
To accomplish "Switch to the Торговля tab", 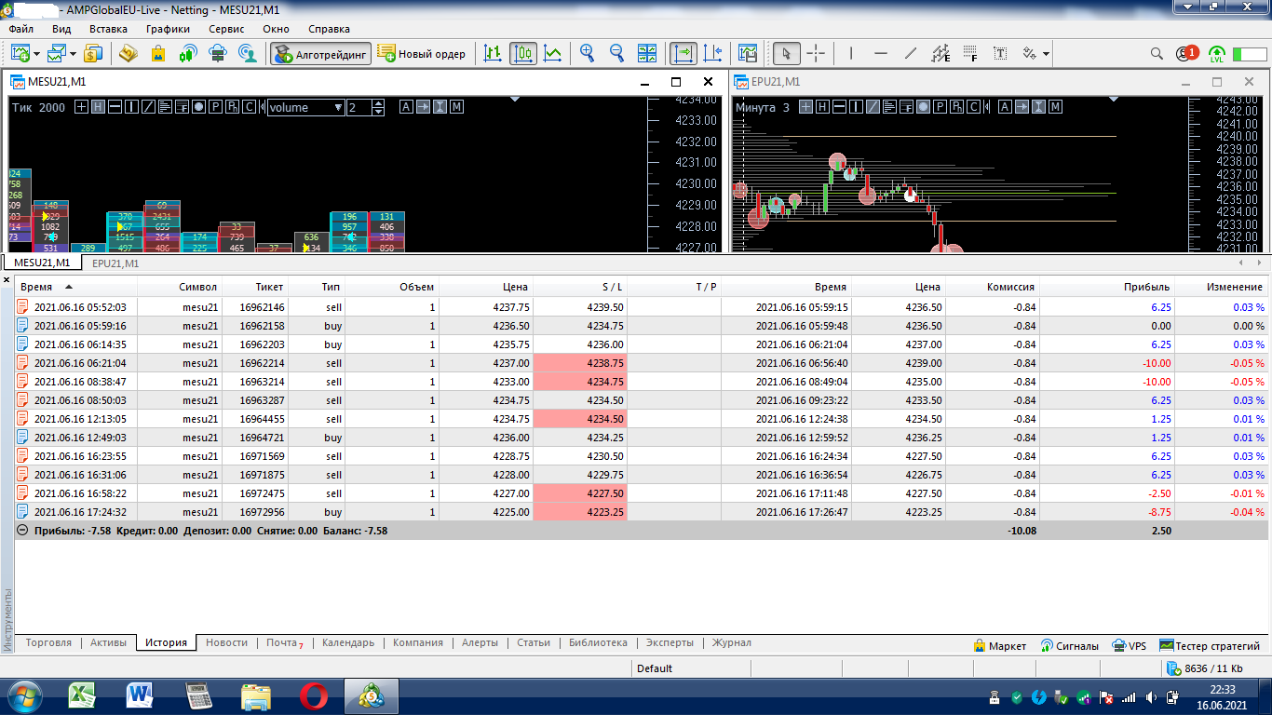I will (x=48, y=643).
